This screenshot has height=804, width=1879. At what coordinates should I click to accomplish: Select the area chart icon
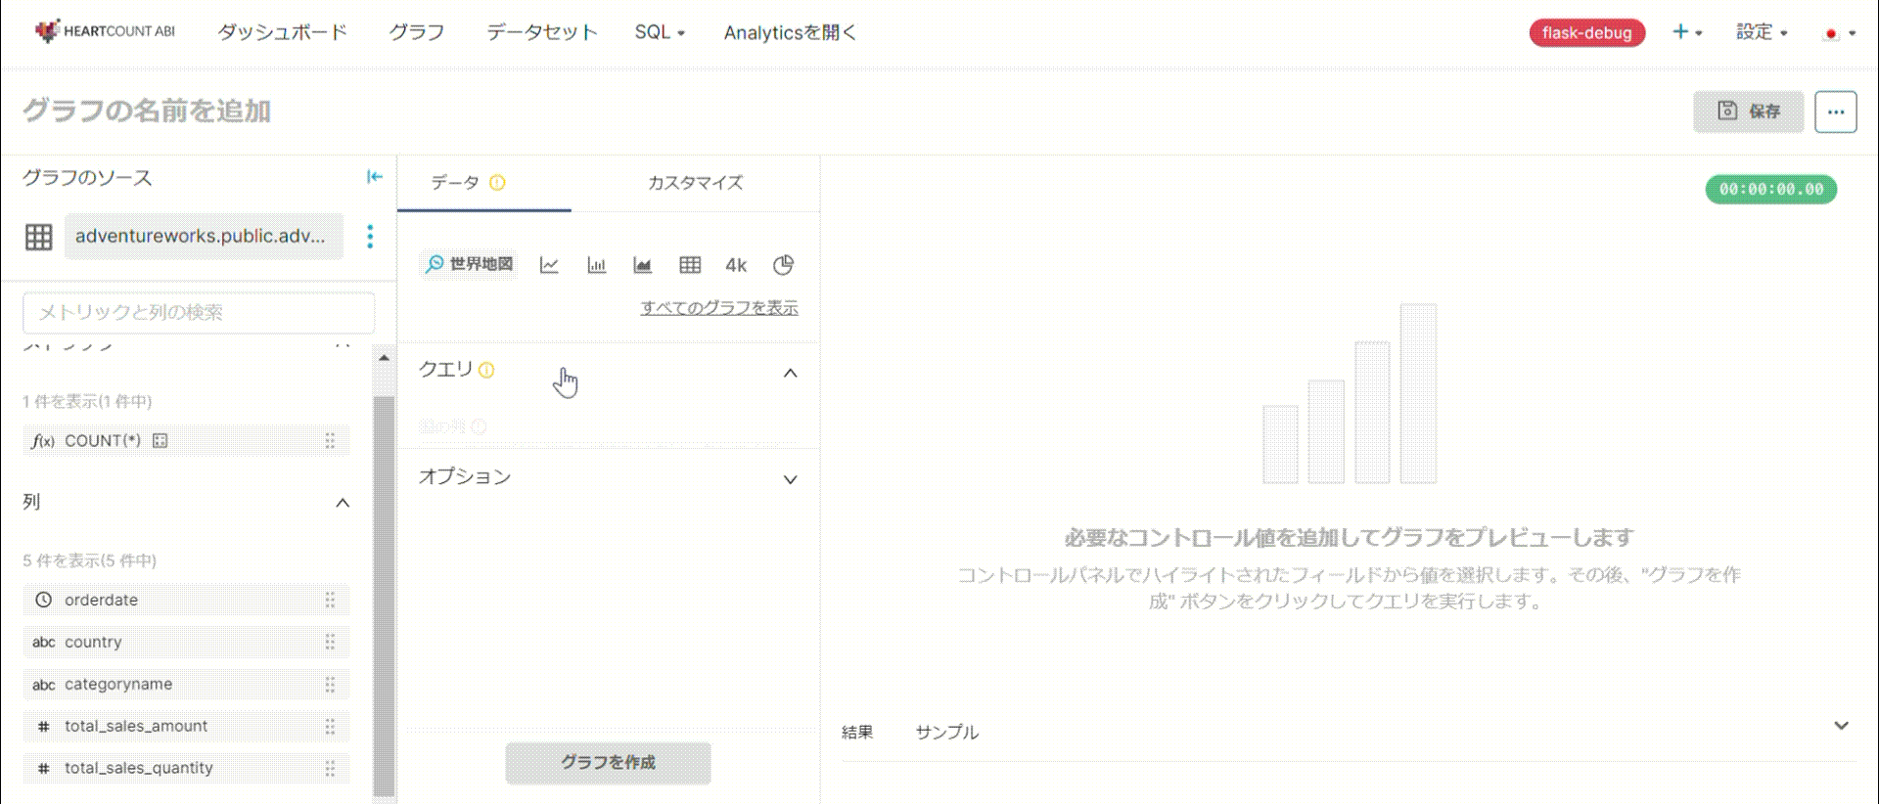point(642,265)
